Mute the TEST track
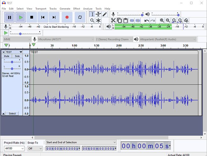207x156 pixels. coord(6,56)
